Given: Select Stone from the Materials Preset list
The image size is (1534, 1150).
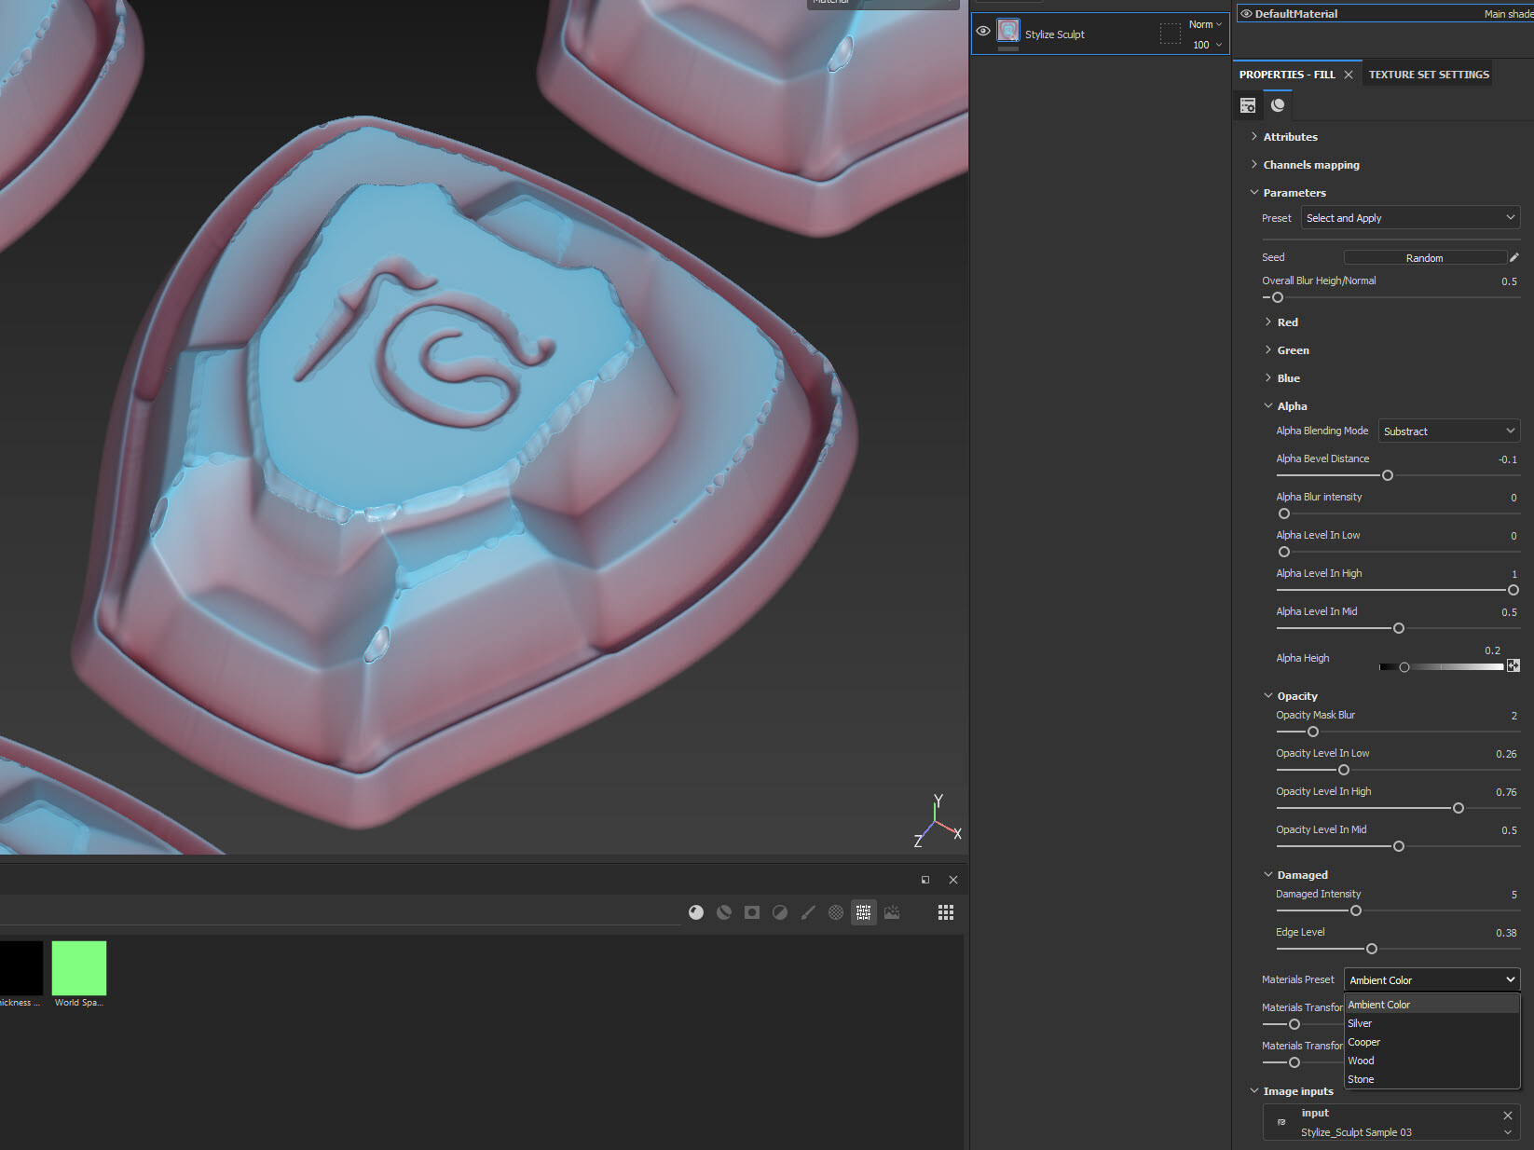Looking at the screenshot, I should tap(1362, 1079).
